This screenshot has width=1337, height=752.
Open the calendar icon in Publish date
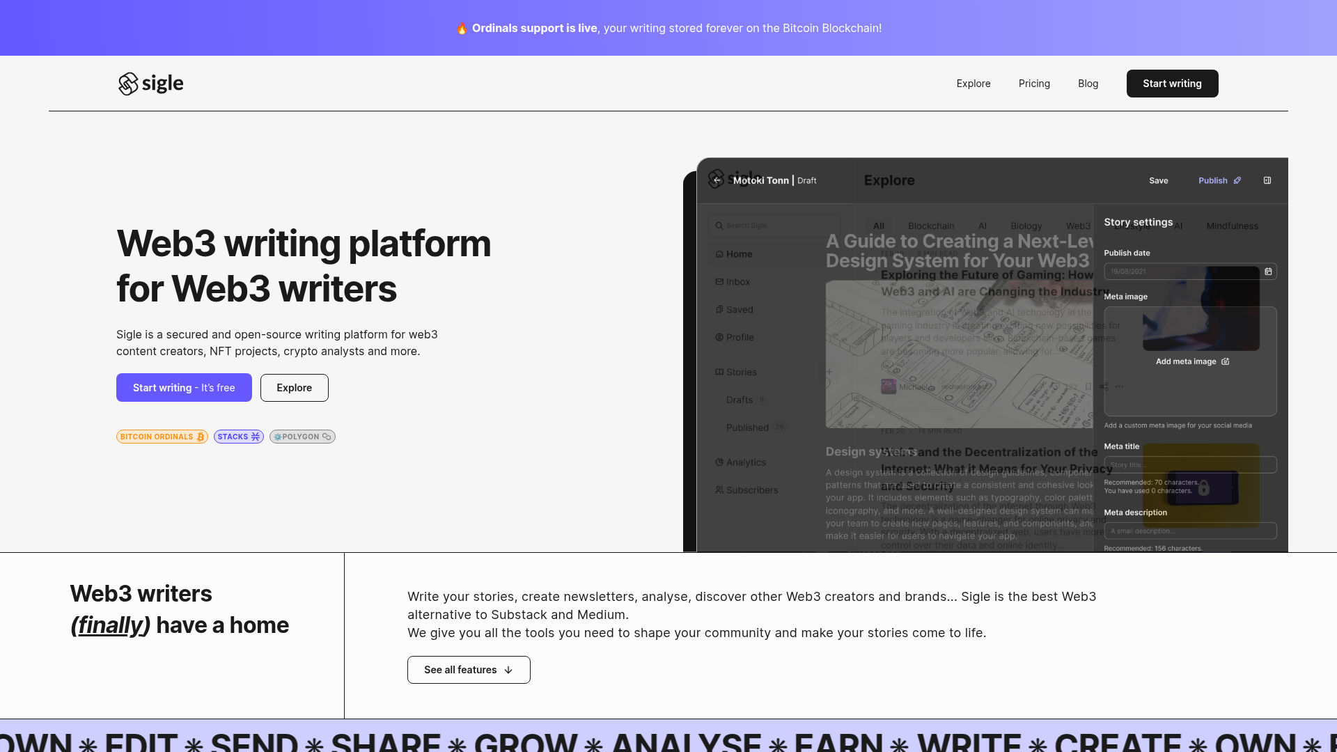pyautogui.click(x=1268, y=272)
